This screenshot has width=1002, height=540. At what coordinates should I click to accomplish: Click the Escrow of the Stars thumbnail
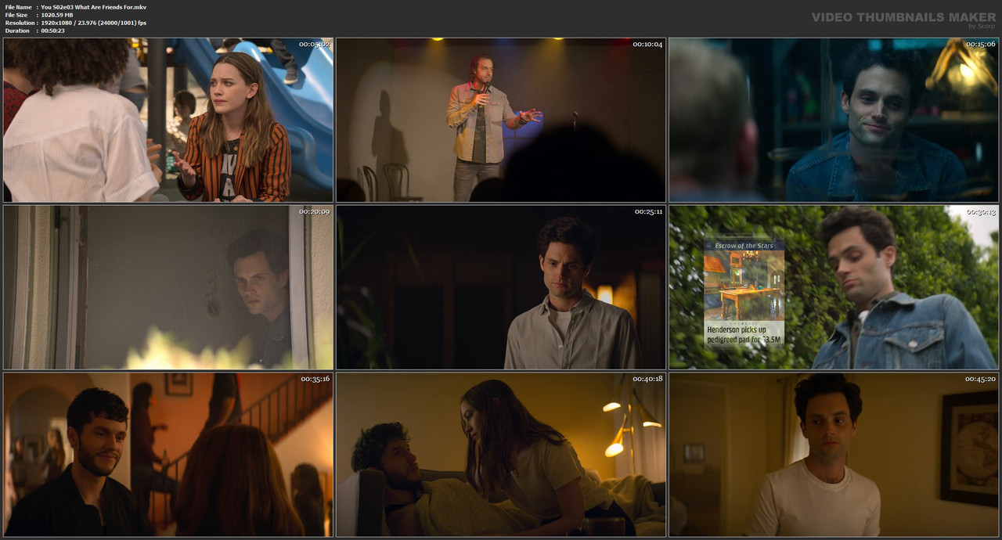[834, 287]
